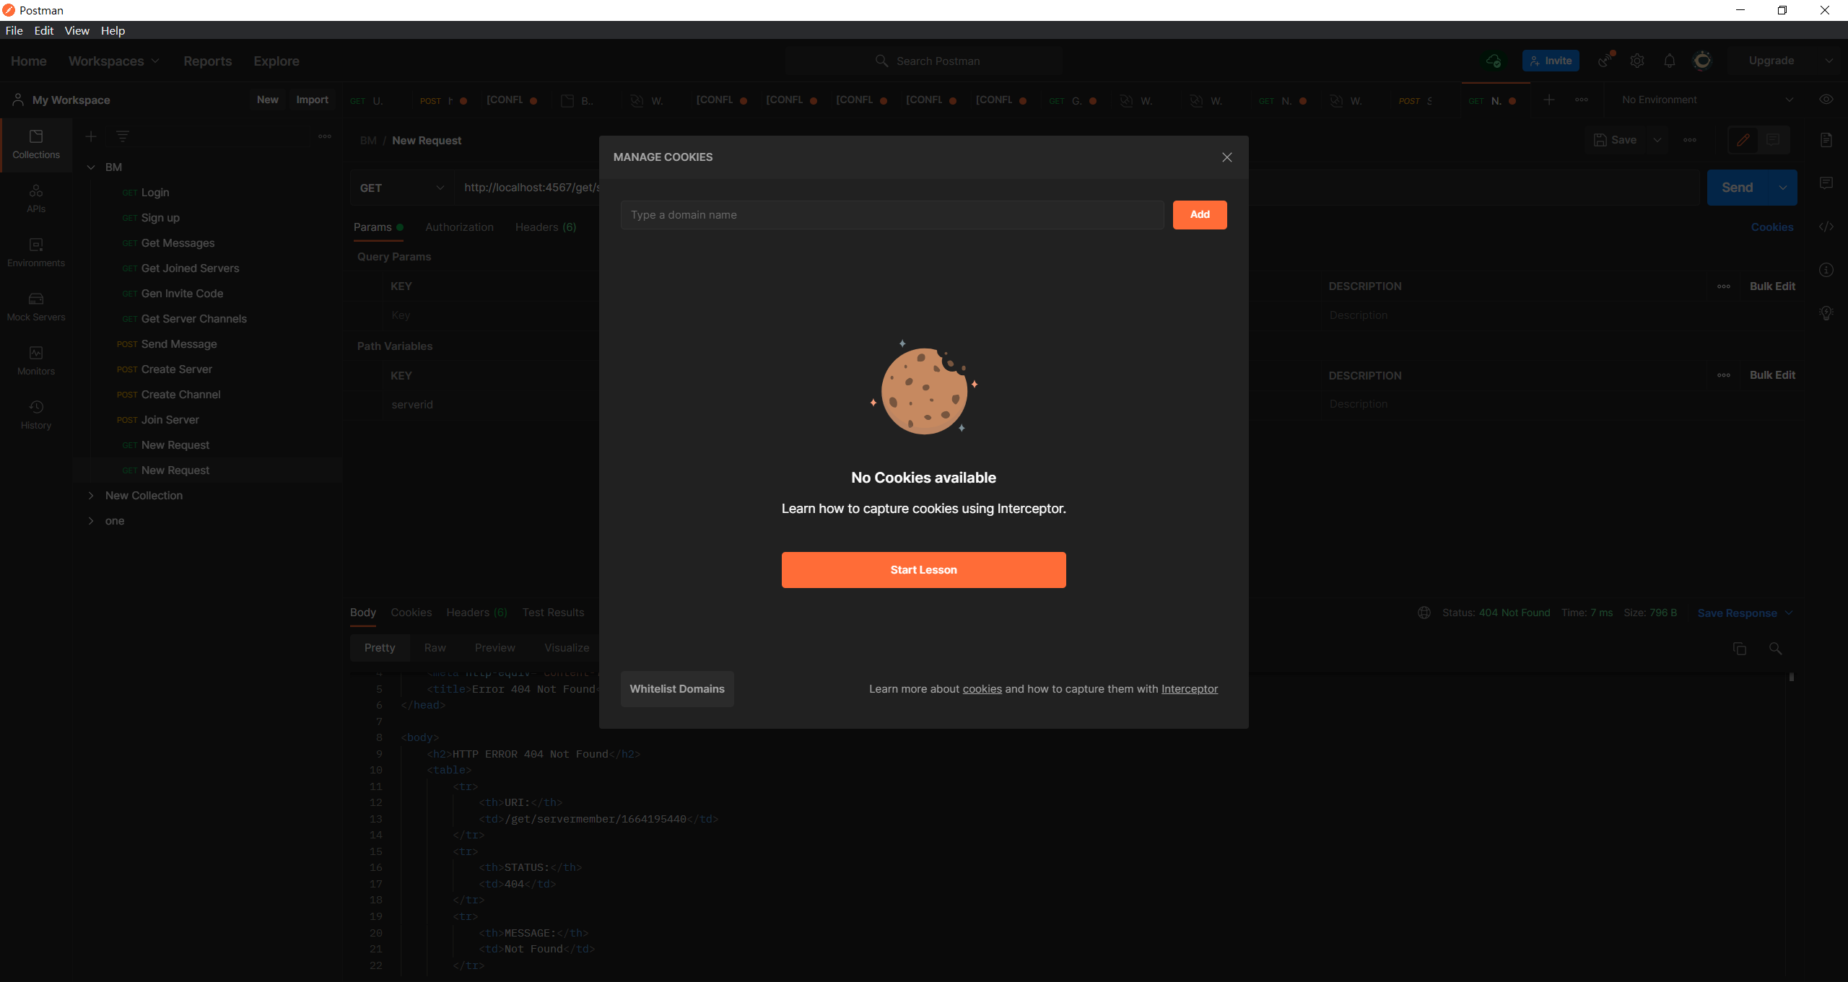Open notifications via the bell icon

[1670, 61]
